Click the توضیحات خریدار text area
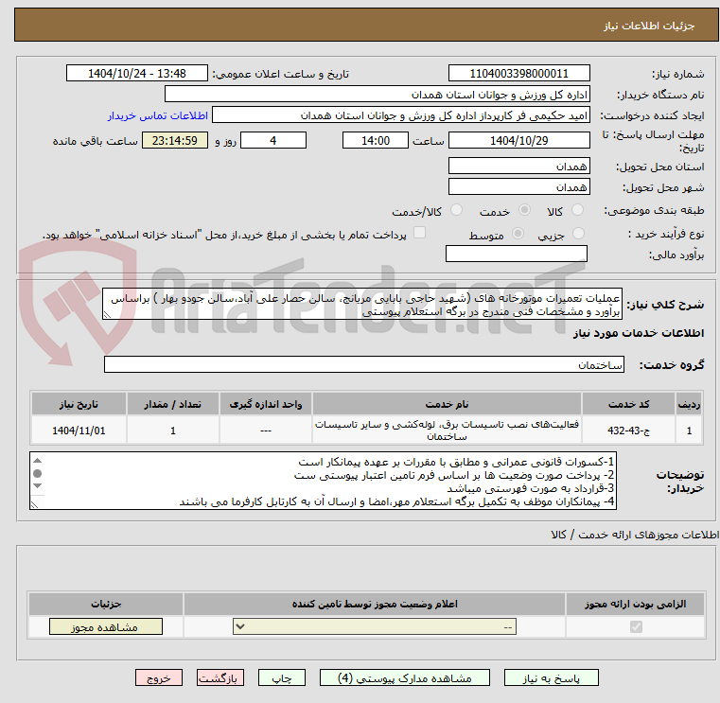This screenshot has width=720, height=703. coord(323,481)
